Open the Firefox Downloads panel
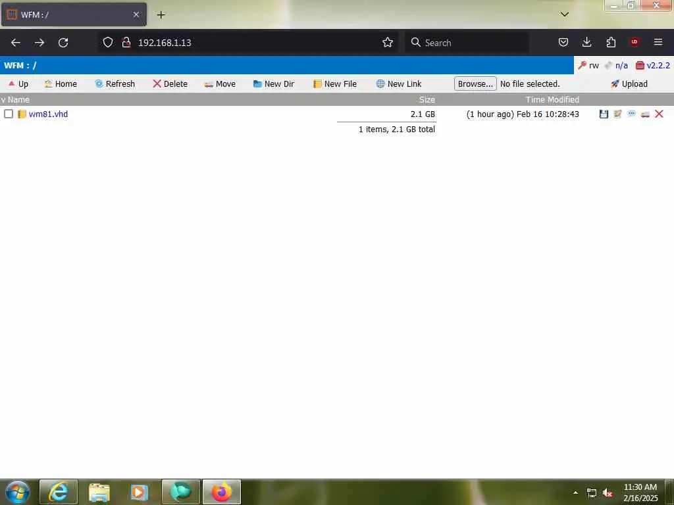Screen dimensions: 674x505 586,42
